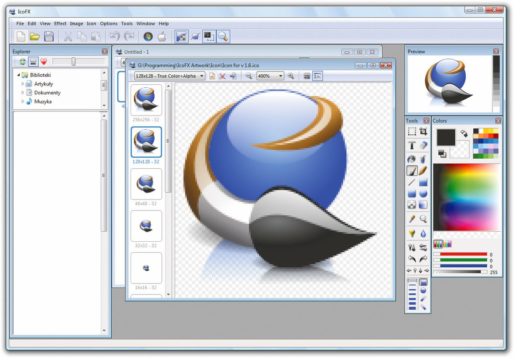Select the Text tool
The width and height of the screenshot is (514, 358).
[412, 145]
